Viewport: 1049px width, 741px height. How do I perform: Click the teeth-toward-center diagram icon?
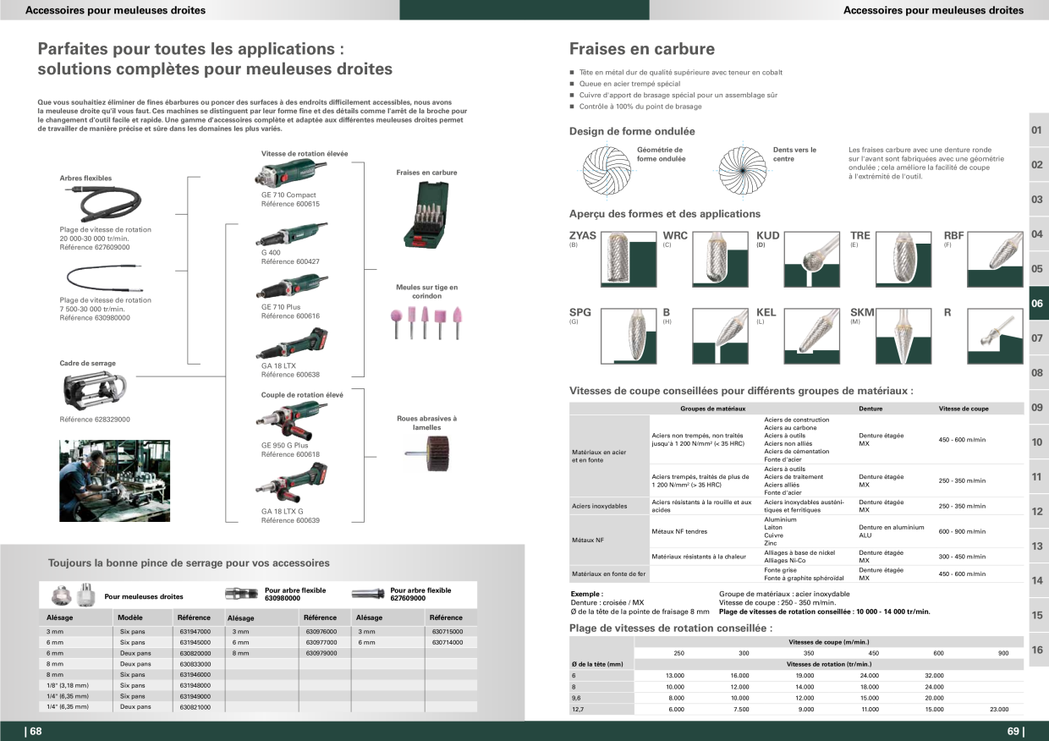[x=742, y=170]
